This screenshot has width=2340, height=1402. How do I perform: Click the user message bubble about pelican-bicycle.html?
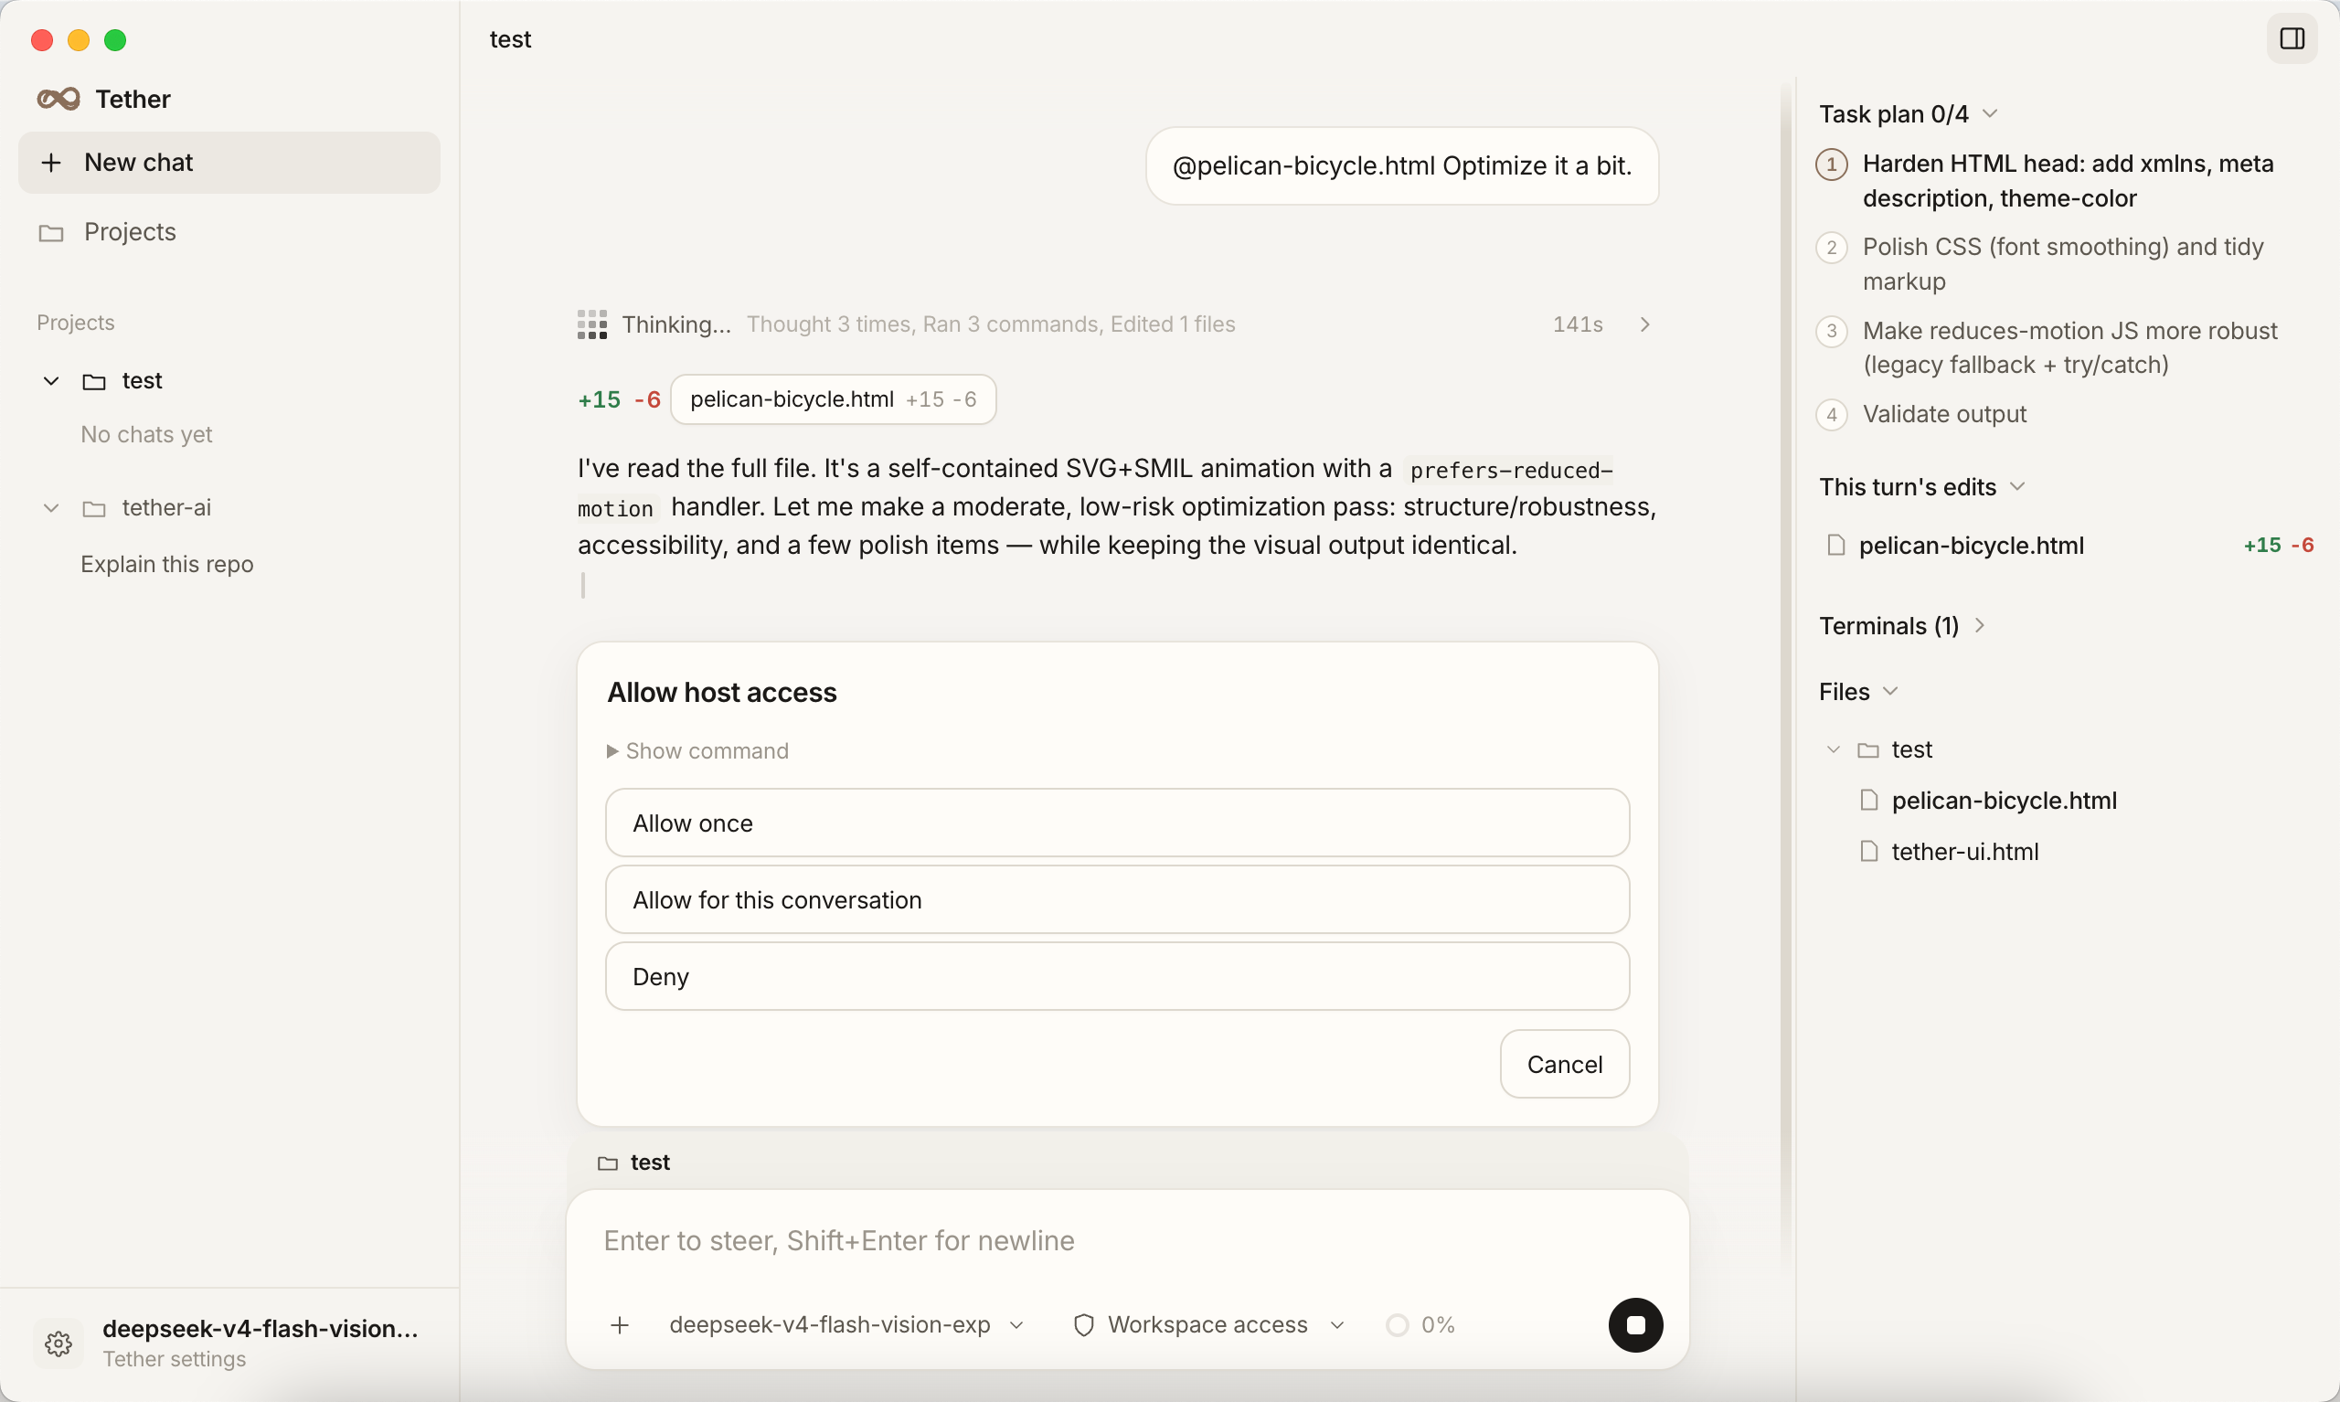tap(1402, 166)
